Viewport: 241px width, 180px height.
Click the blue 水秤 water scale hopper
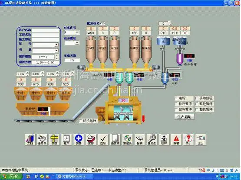pos(165,78)
